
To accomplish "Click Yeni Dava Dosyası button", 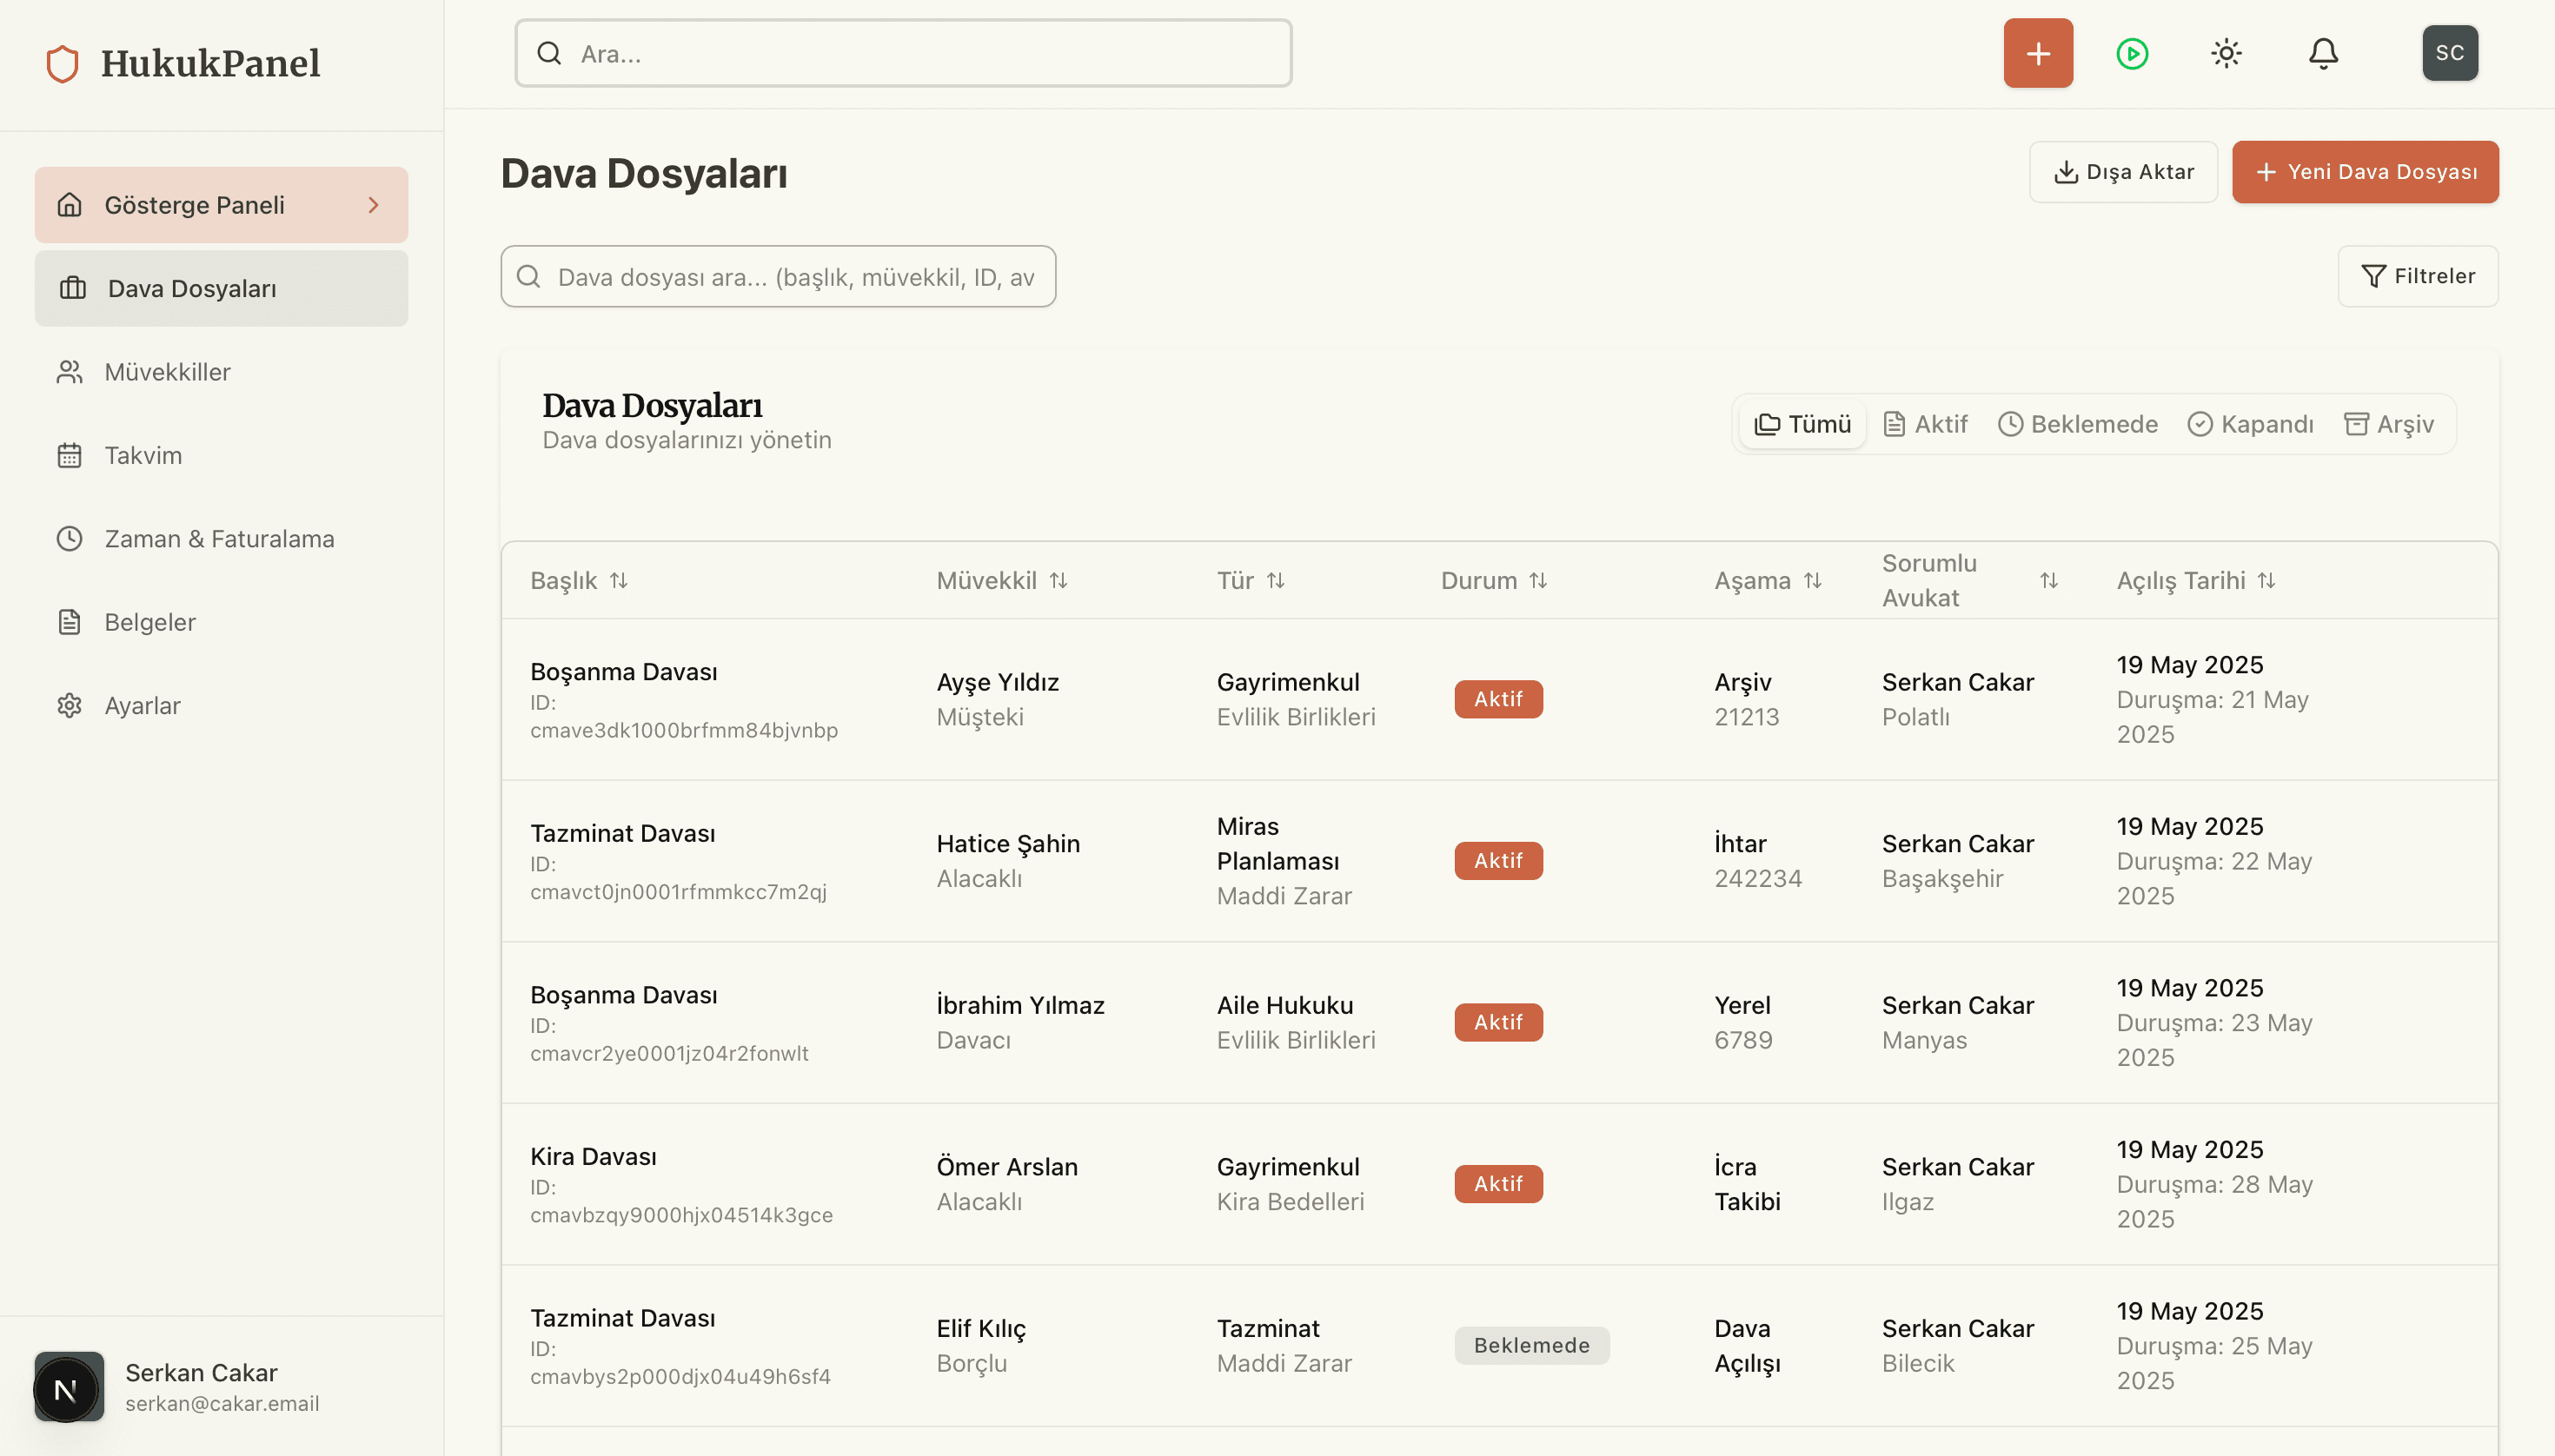I will tap(2365, 172).
